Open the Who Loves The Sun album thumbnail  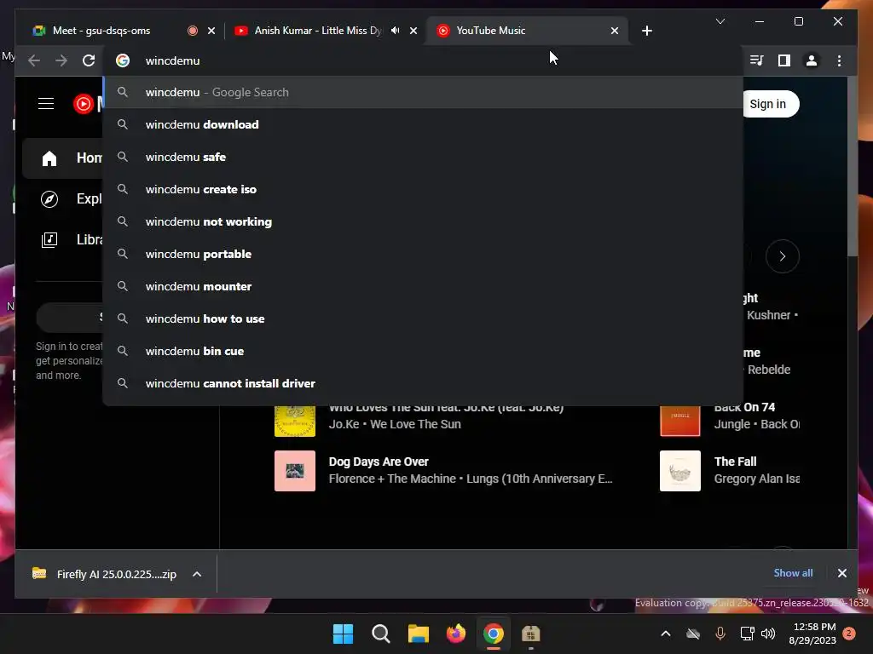pyautogui.click(x=295, y=421)
